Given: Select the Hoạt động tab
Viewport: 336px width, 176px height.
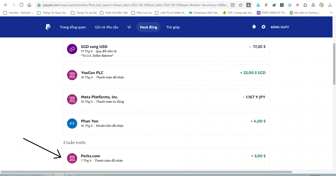Looking at the screenshot, I should 148,27.
